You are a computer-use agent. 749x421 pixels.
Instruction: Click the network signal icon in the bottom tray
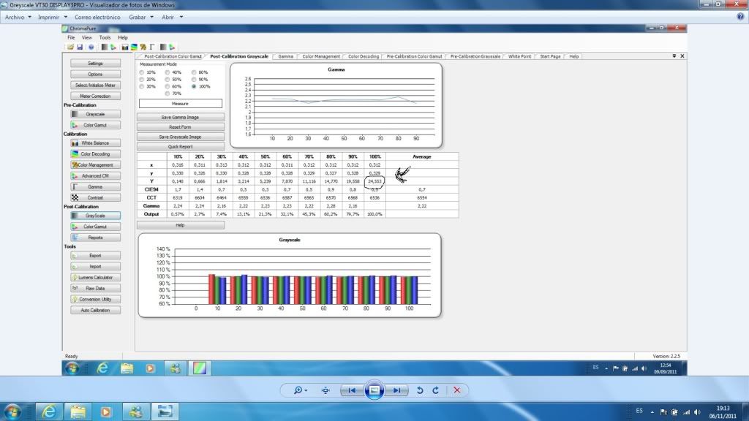(686, 412)
